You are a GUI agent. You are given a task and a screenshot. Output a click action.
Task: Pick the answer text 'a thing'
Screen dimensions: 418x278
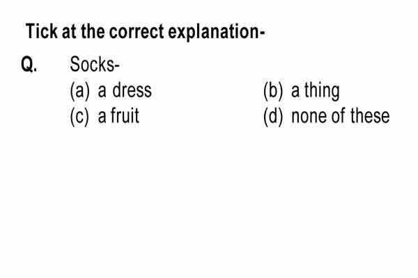tap(316, 91)
